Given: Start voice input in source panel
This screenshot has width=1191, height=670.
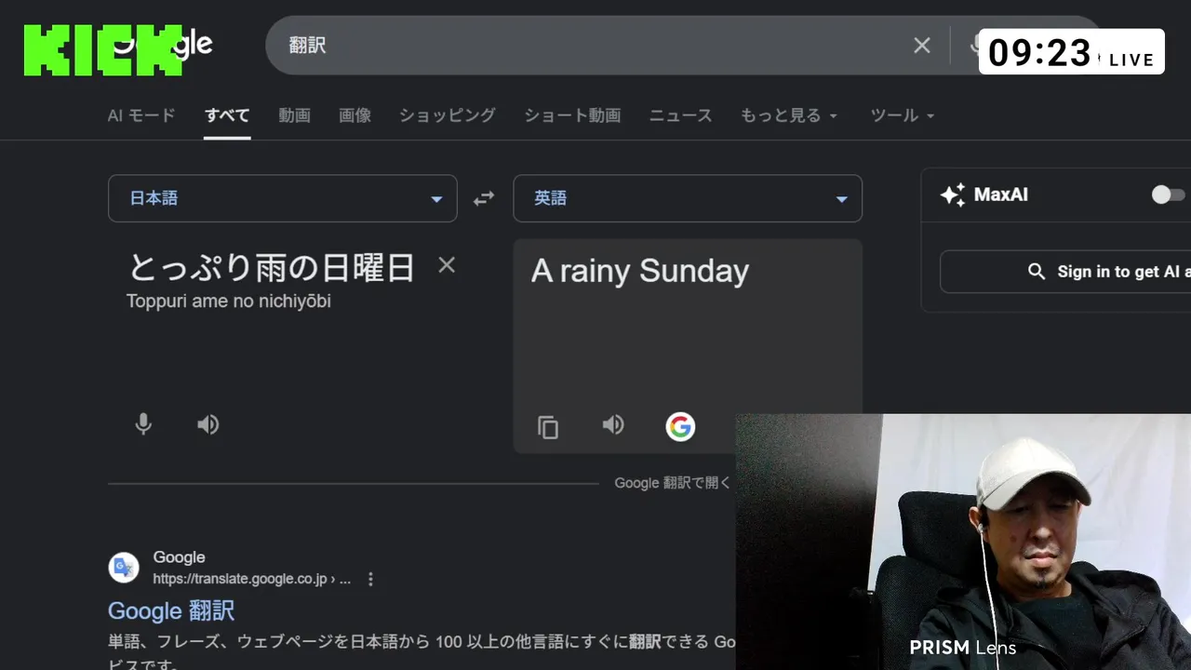Looking at the screenshot, I should pos(143,424).
